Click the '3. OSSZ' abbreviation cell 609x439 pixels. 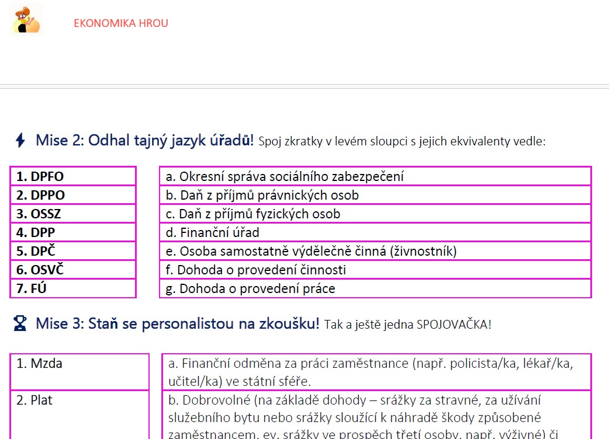pyautogui.click(x=73, y=214)
